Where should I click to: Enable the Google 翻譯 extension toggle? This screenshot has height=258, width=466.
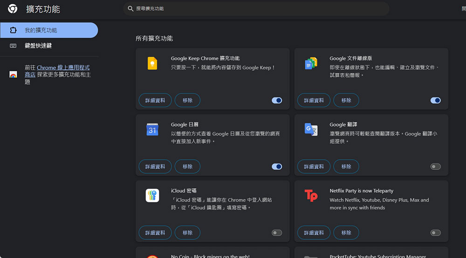pos(435,167)
